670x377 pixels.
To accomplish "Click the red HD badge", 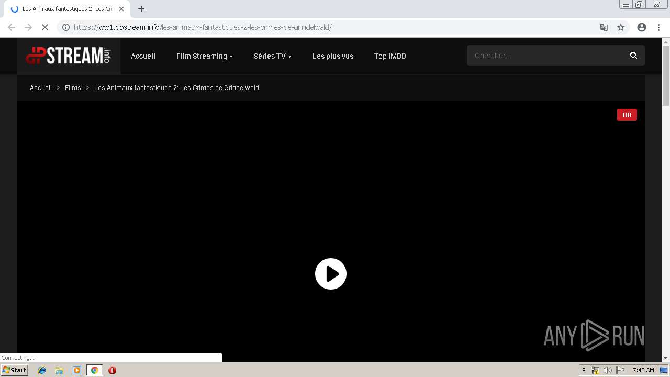I will pyautogui.click(x=627, y=115).
